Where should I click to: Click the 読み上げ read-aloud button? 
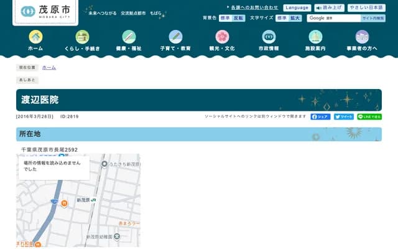click(x=328, y=7)
